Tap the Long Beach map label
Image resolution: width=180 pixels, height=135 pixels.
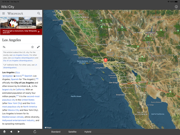(100, 68)
